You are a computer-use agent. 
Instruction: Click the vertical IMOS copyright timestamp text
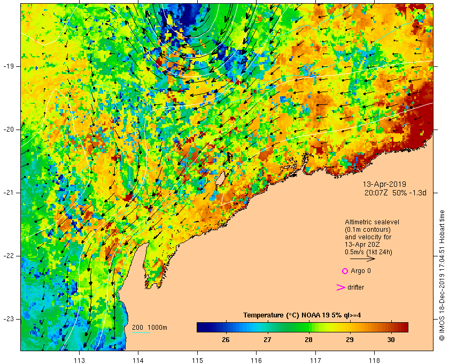click(x=442, y=275)
